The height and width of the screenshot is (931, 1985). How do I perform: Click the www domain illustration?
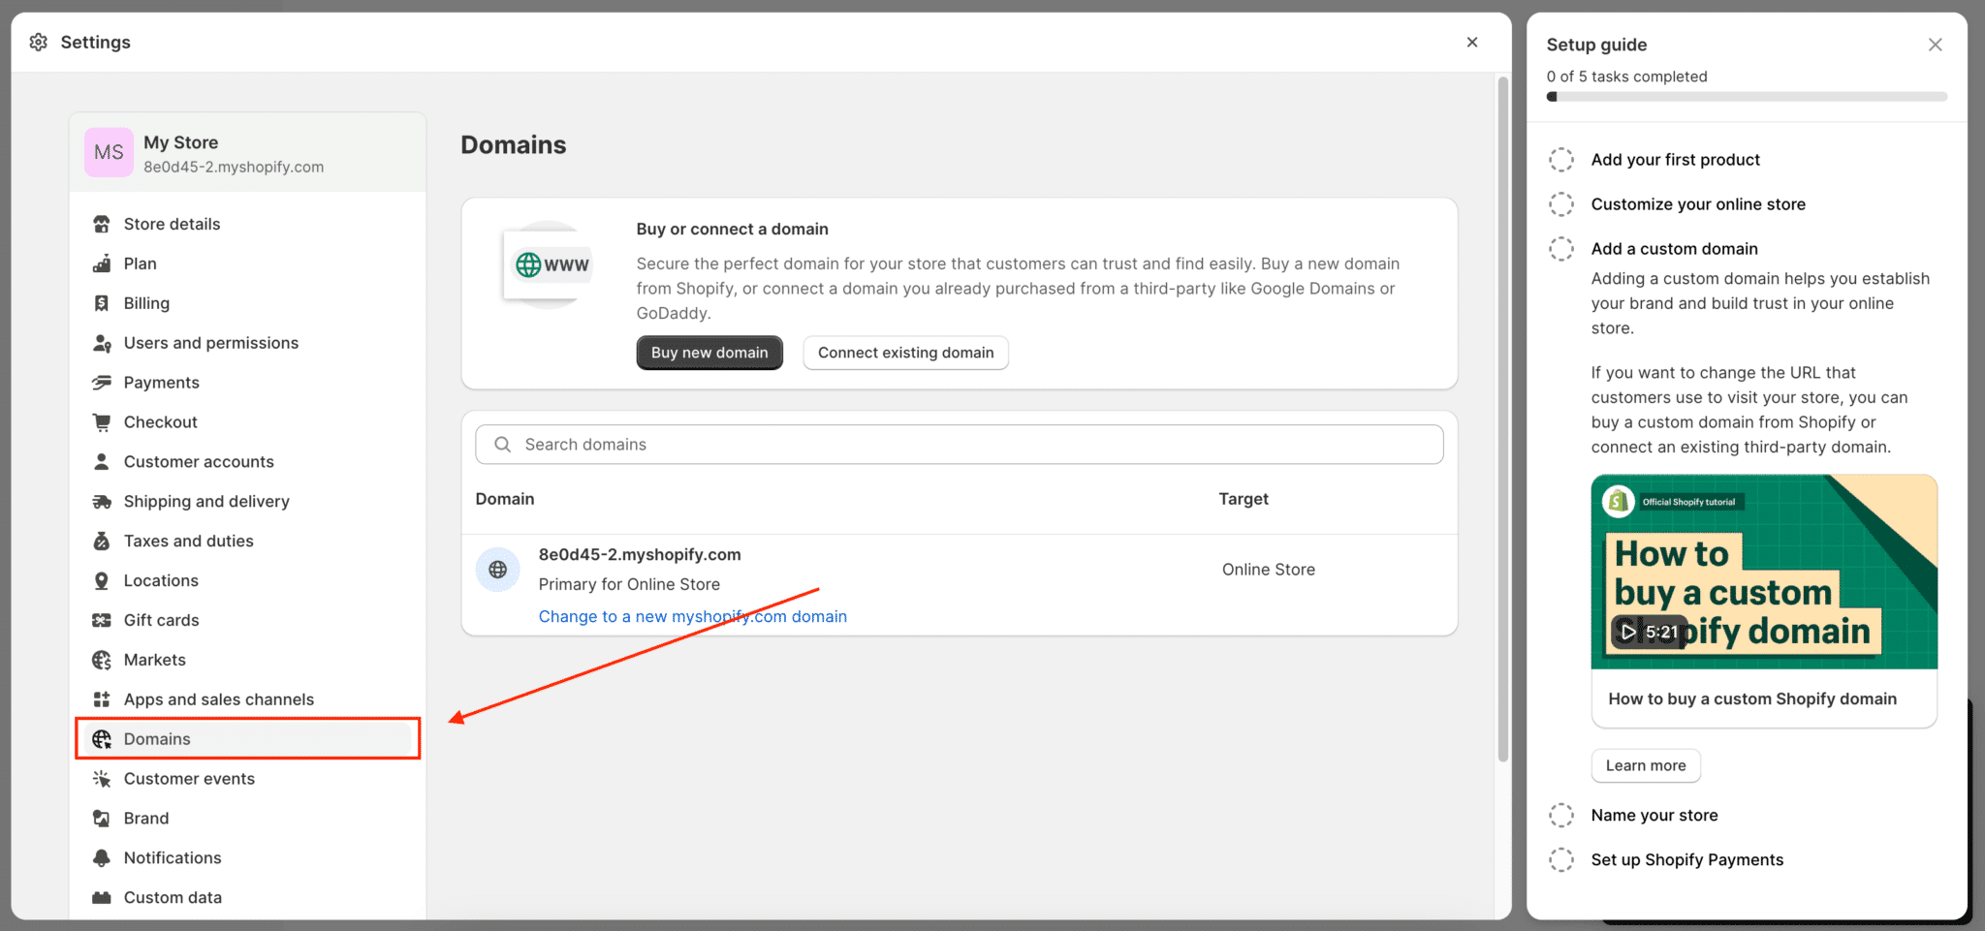(x=550, y=264)
